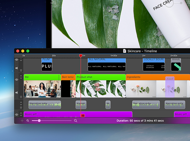Select the truncated Narrati audio clip at the playhead
The height and width of the screenshot is (141, 190).
(x=81, y=105)
